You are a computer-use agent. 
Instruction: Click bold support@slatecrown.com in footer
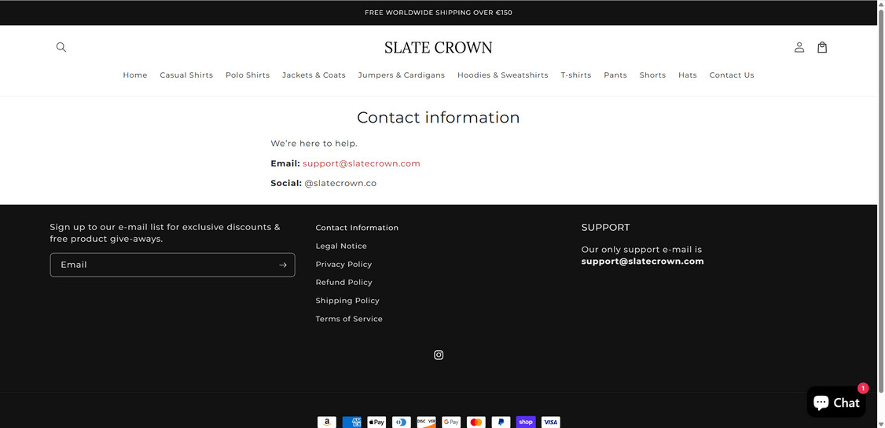tap(642, 261)
